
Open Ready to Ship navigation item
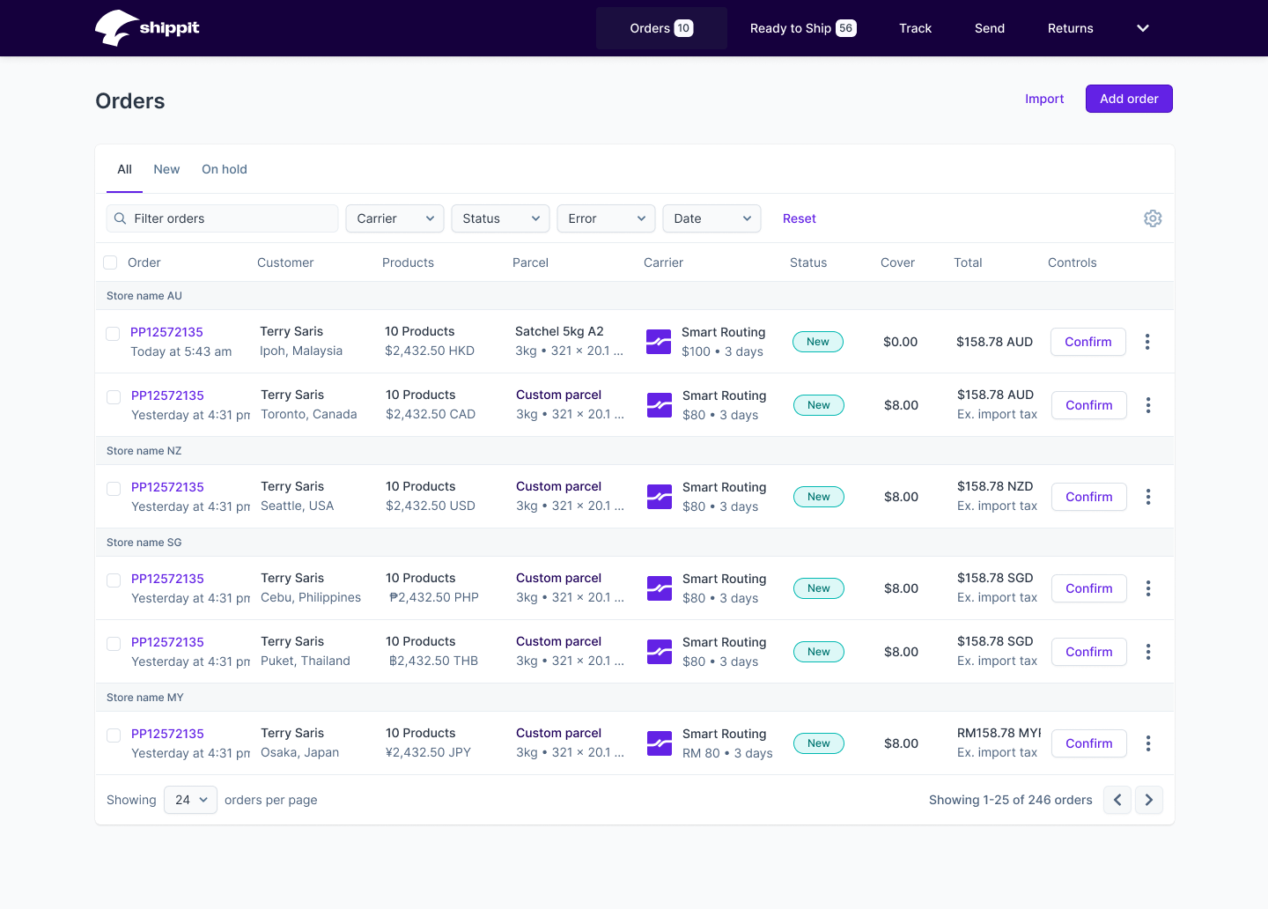tap(802, 28)
